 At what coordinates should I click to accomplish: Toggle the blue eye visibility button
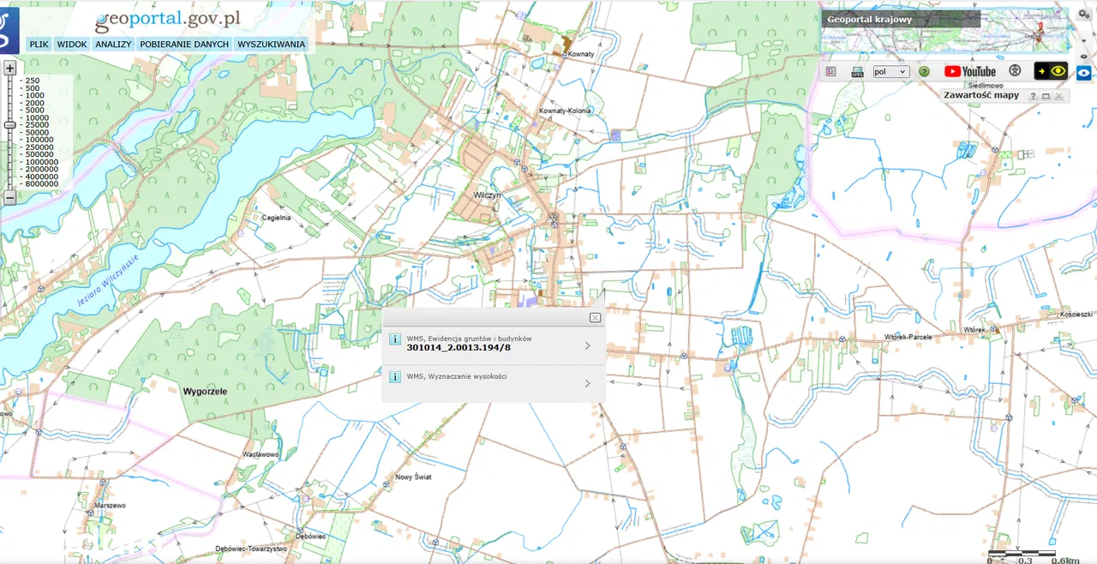pyautogui.click(x=1084, y=74)
